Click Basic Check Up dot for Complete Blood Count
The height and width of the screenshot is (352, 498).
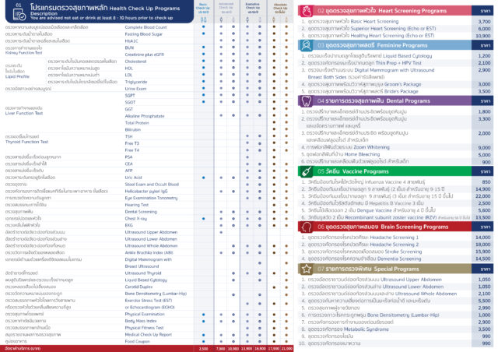[203, 27]
